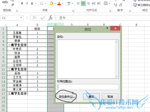Screen dimensions: 150x112
Task: Open clipboard (剪贴板) dialog launcher
Action: [x=17, y=11]
